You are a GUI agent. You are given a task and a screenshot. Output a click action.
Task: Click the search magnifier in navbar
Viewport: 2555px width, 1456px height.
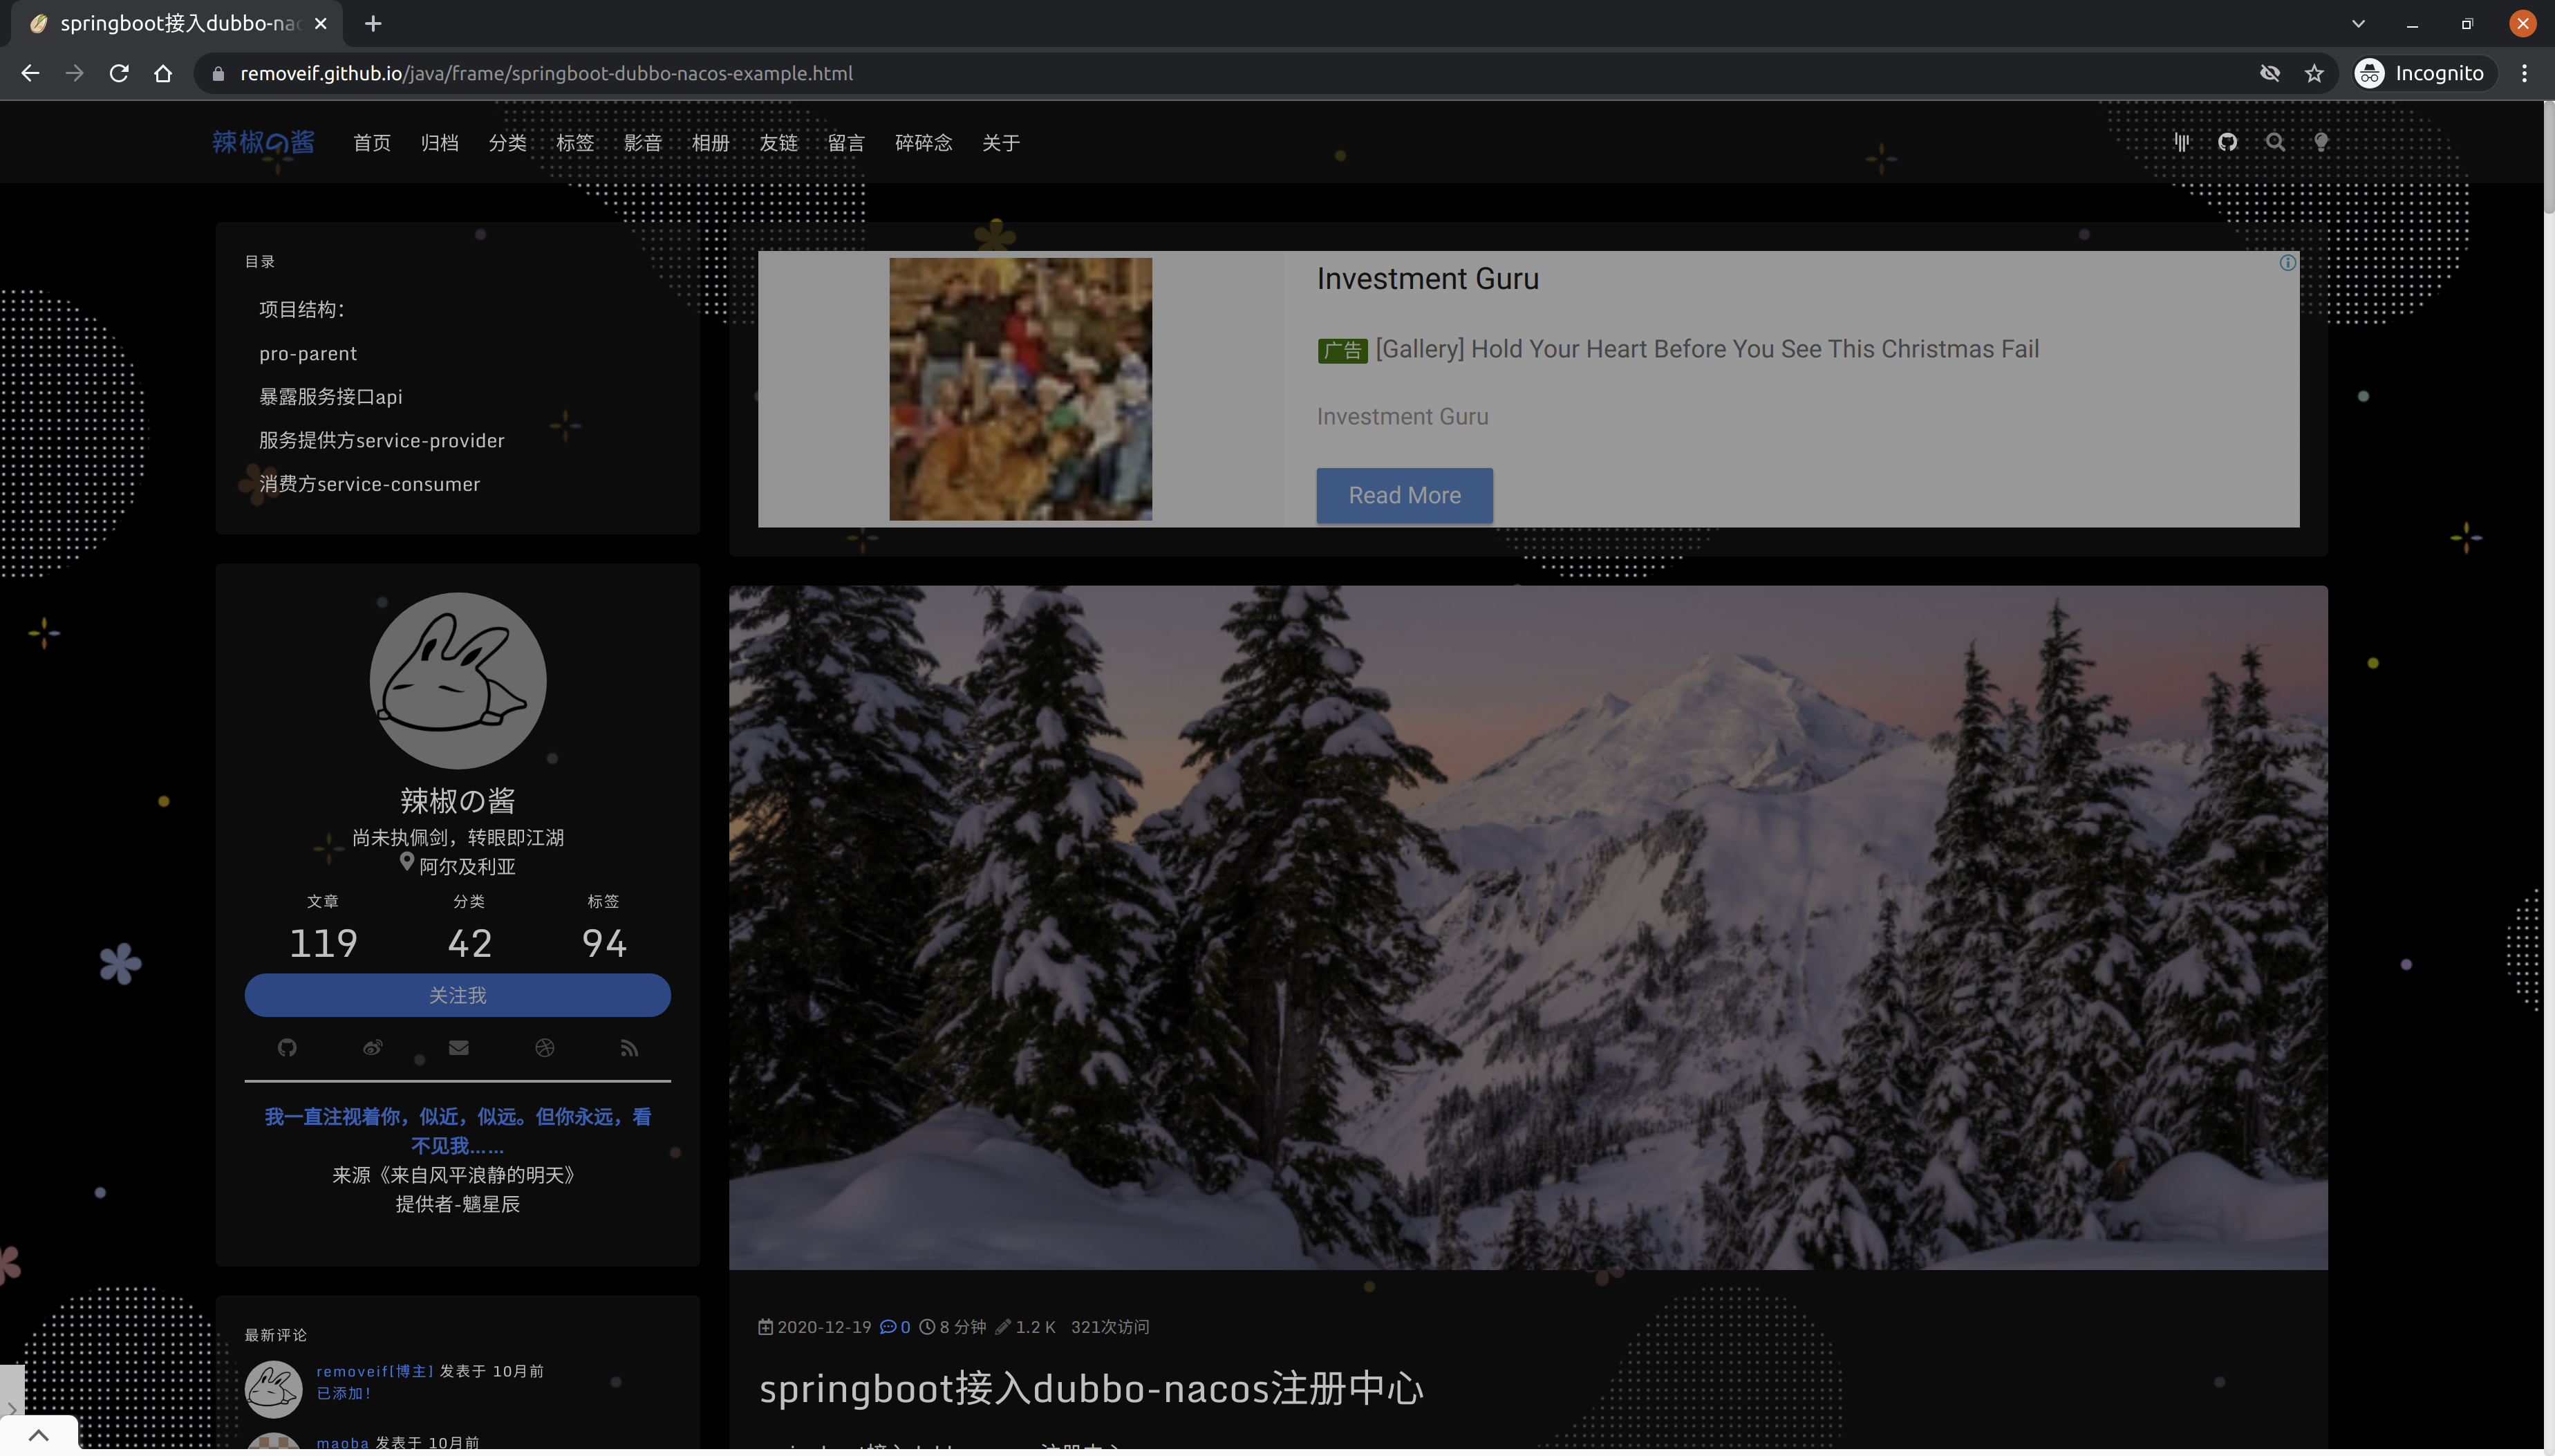pos(2275,142)
